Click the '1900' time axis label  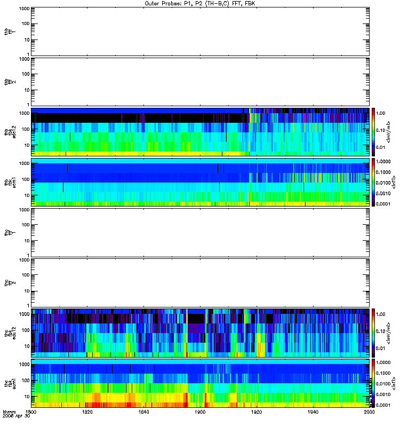(x=200, y=412)
